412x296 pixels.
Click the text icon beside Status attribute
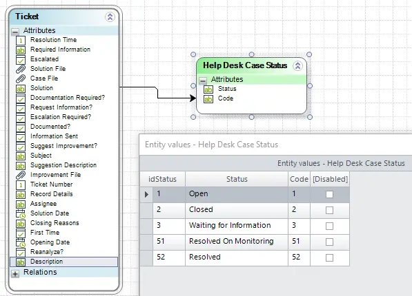pyautogui.click(x=208, y=89)
